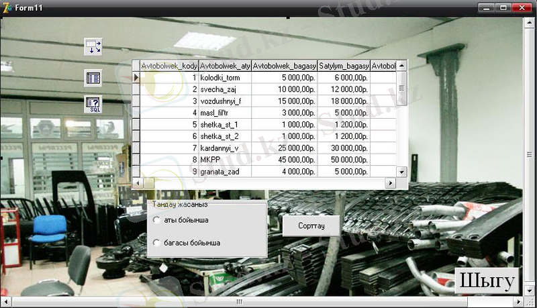Click the grid's scroll down arrow
This screenshot has height=308, width=537.
tap(402, 172)
